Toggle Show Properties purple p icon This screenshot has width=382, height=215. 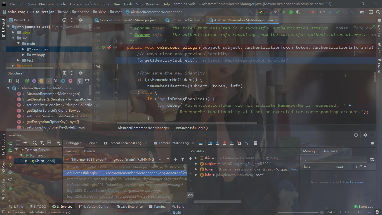[34, 81]
